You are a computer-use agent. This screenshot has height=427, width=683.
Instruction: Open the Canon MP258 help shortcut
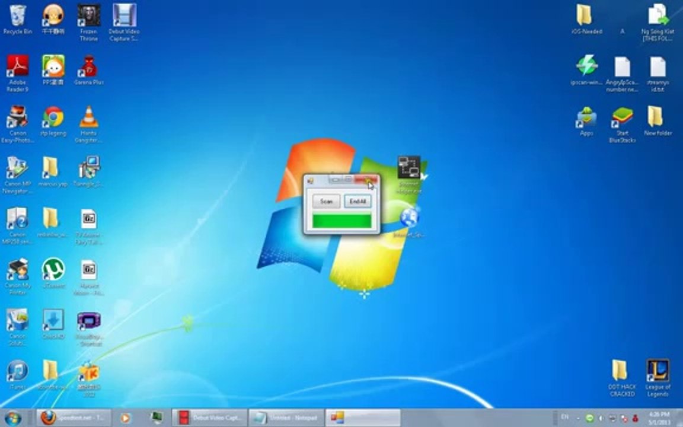pos(17,226)
